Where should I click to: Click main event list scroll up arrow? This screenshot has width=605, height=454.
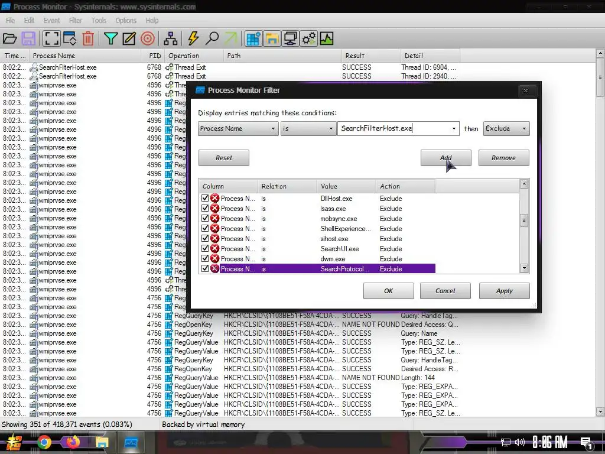coord(600,53)
